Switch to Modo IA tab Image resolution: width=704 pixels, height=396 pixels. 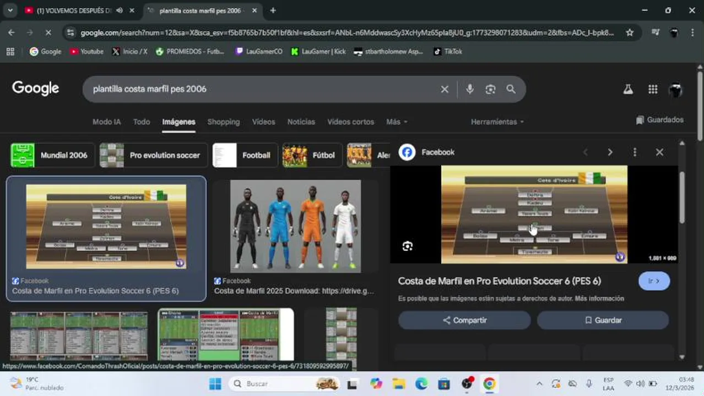[x=106, y=122]
